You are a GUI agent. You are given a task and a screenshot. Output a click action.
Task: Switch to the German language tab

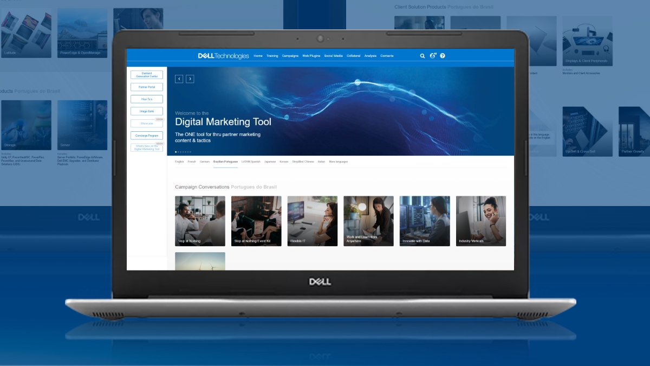(205, 162)
